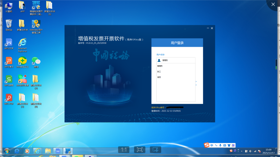Click version text V1.0.13_ZS_20210930
The height and width of the screenshot is (157, 280).
point(96,43)
